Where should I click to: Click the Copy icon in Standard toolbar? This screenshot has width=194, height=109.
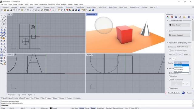pos(19,10)
